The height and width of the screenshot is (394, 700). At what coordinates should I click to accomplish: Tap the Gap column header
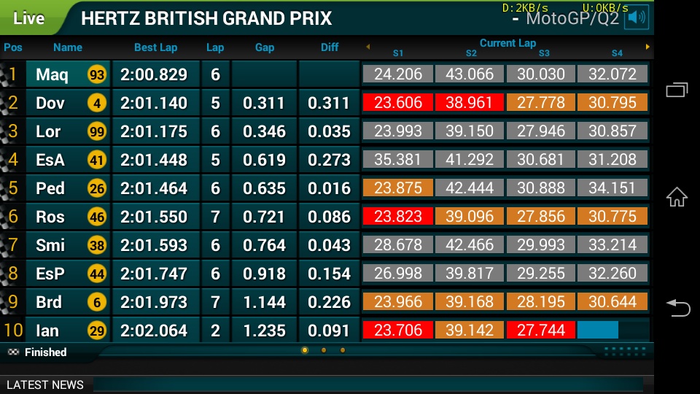point(264,47)
